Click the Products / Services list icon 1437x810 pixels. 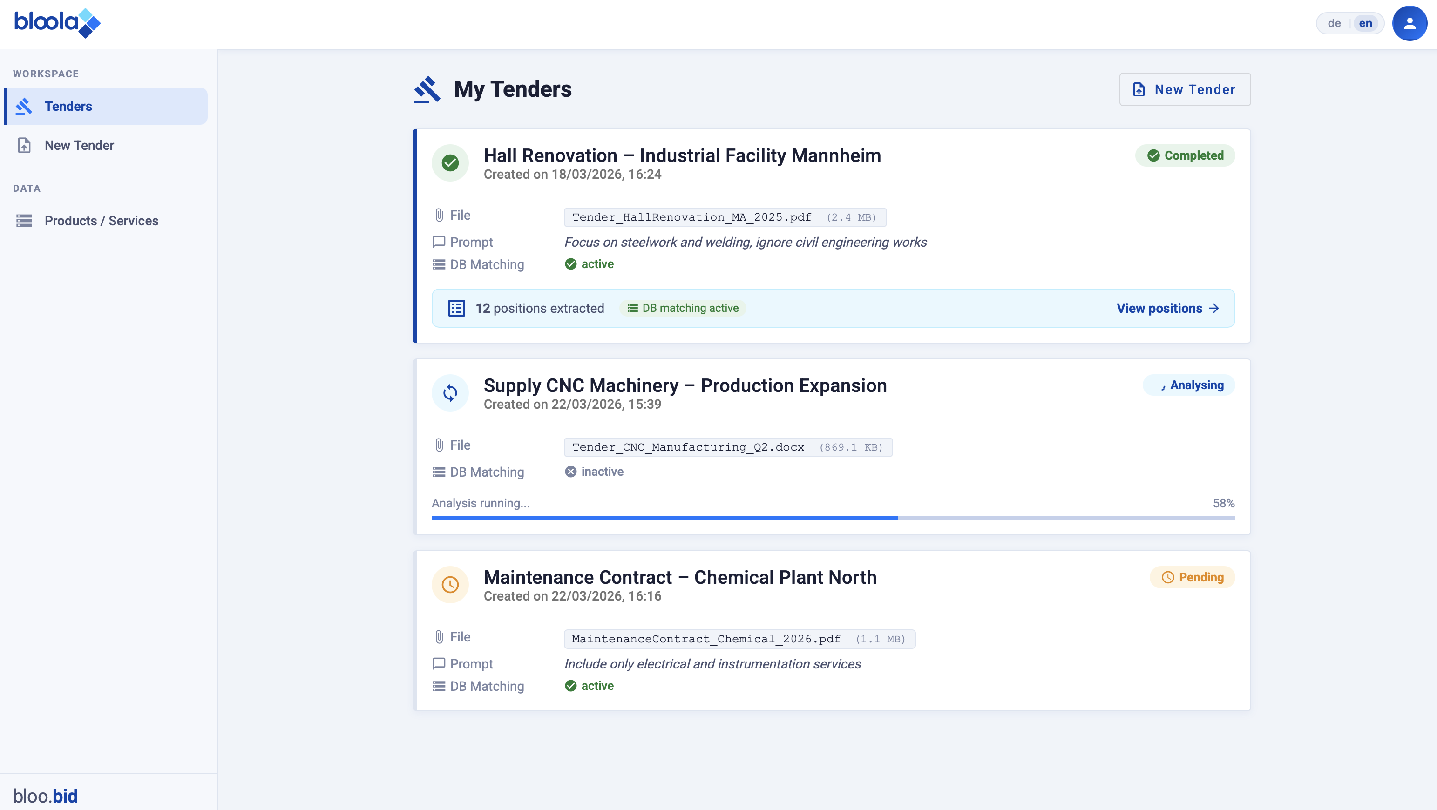point(24,220)
